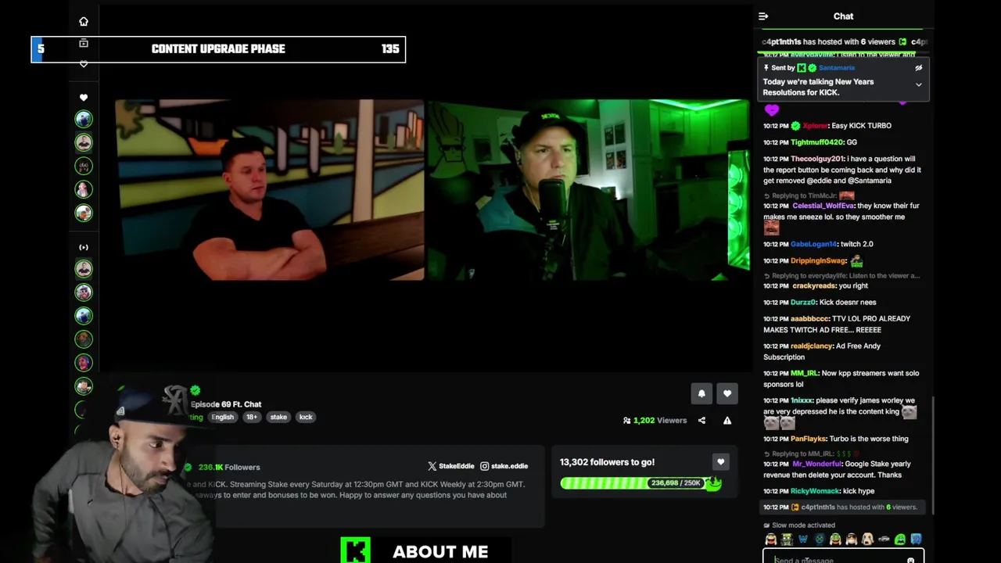Click the follower goal progress bar
This screenshot has width=1001, height=563.
pos(640,483)
